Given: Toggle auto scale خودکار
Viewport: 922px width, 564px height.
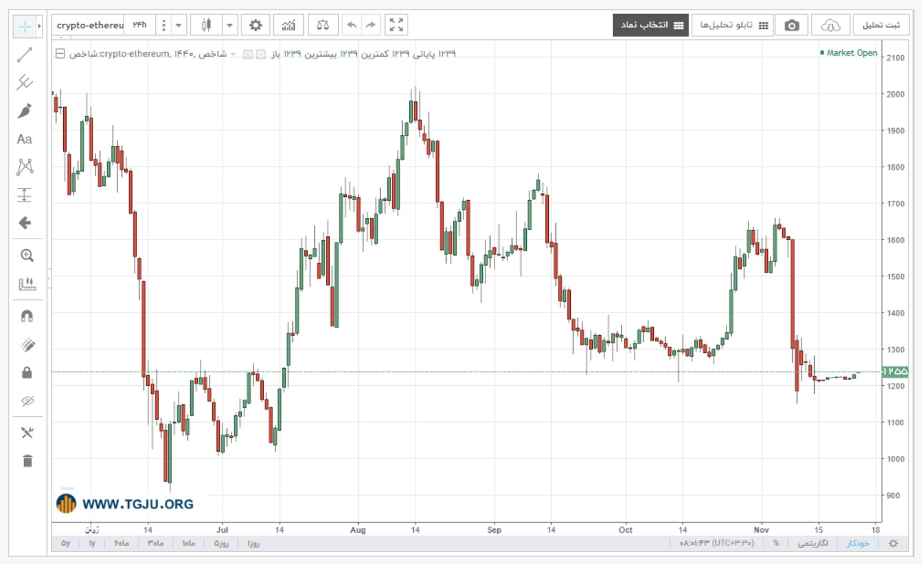Looking at the screenshot, I should pos(858,544).
